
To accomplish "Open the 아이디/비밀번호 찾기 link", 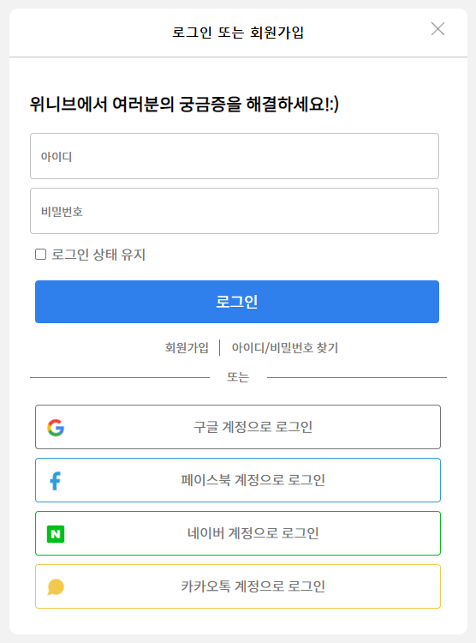I will point(285,348).
